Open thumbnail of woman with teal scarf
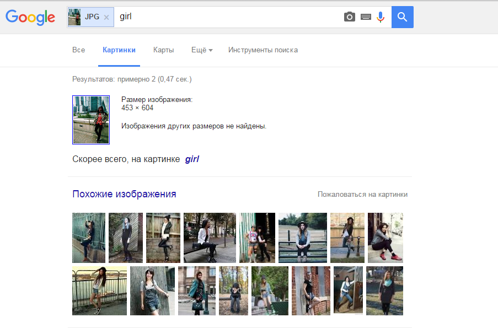Viewport: 498px width, 328px height. coord(384,291)
